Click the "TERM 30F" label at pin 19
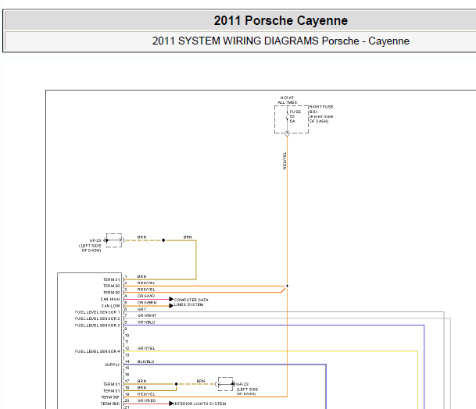This screenshot has height=409, width=476. coord(110,397)
